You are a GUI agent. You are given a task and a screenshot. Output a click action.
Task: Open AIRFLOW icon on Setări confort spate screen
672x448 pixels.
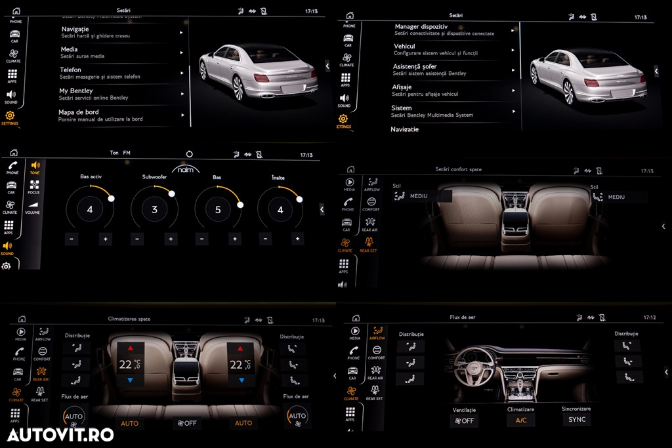[372, 184]
